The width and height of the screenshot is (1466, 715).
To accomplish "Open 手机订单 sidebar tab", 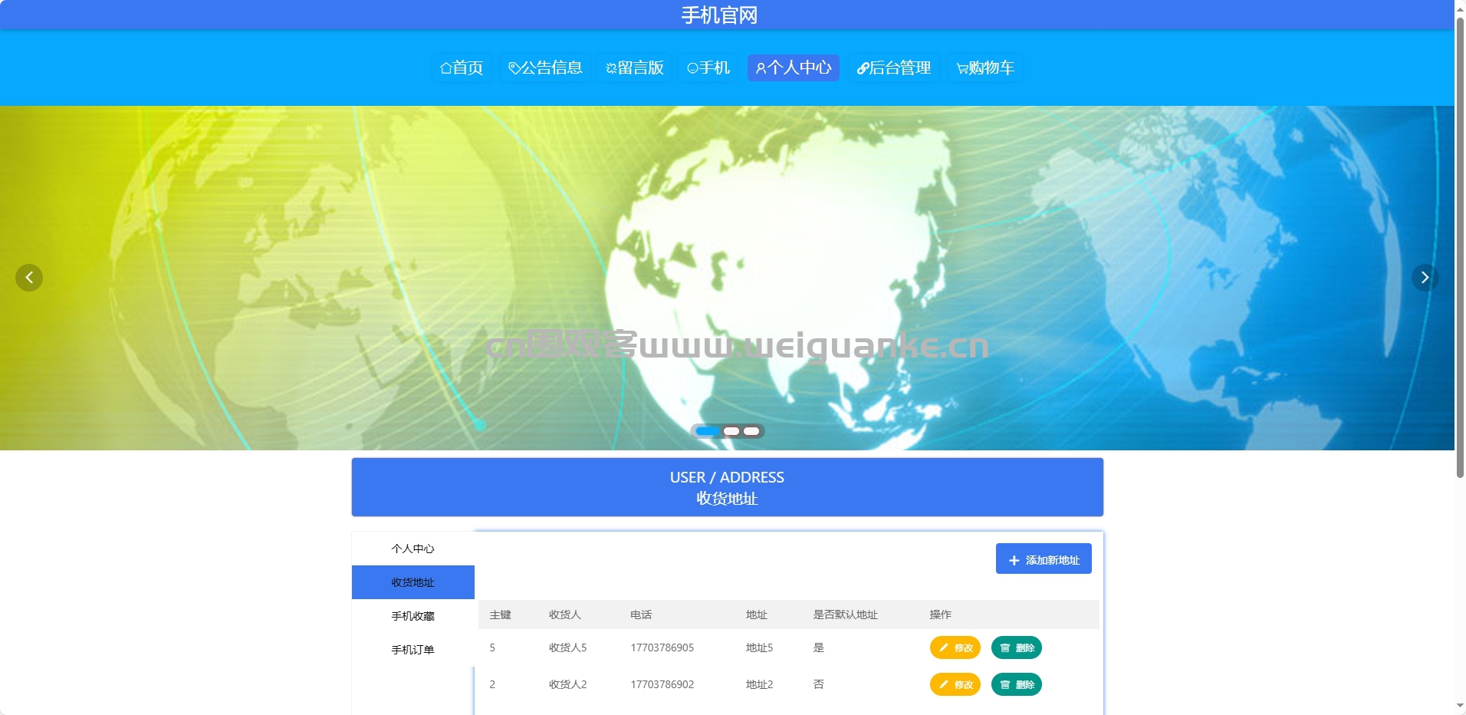I will 413,650.
